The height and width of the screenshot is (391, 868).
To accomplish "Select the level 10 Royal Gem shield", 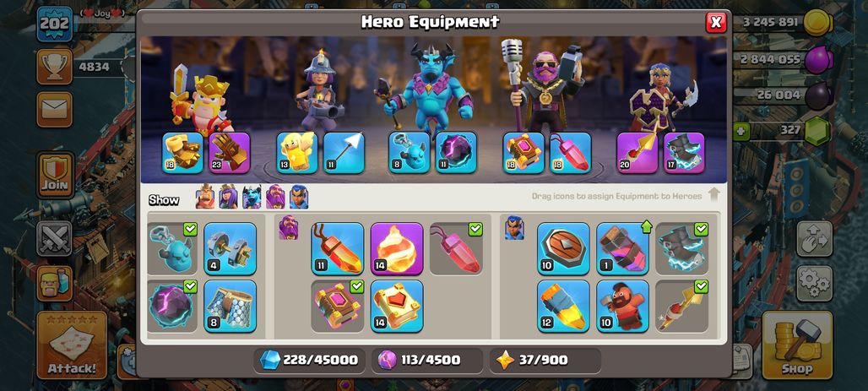I will (563, 248).
